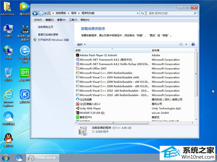Click the 腾讯QQ penguin desktop icon
Viewport: 217px width, 162px height.
coord(8,140)
